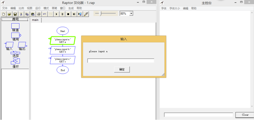Open the 编辑 menu in Raptor
Viewport: 254px width, 120px height.
pyautogui.click(x=13, y=8)
